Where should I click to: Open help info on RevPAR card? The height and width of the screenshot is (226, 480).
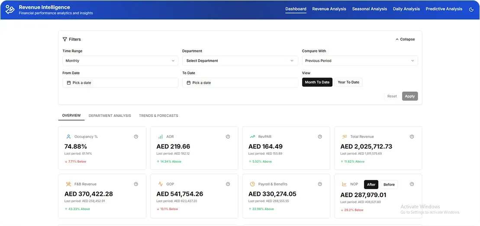tap(320, 137)
